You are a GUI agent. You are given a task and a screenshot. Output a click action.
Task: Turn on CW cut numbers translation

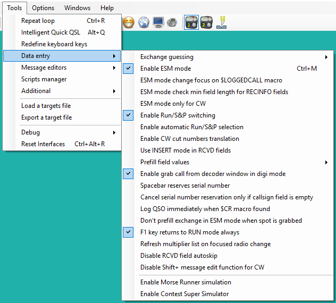pos(228,139)
